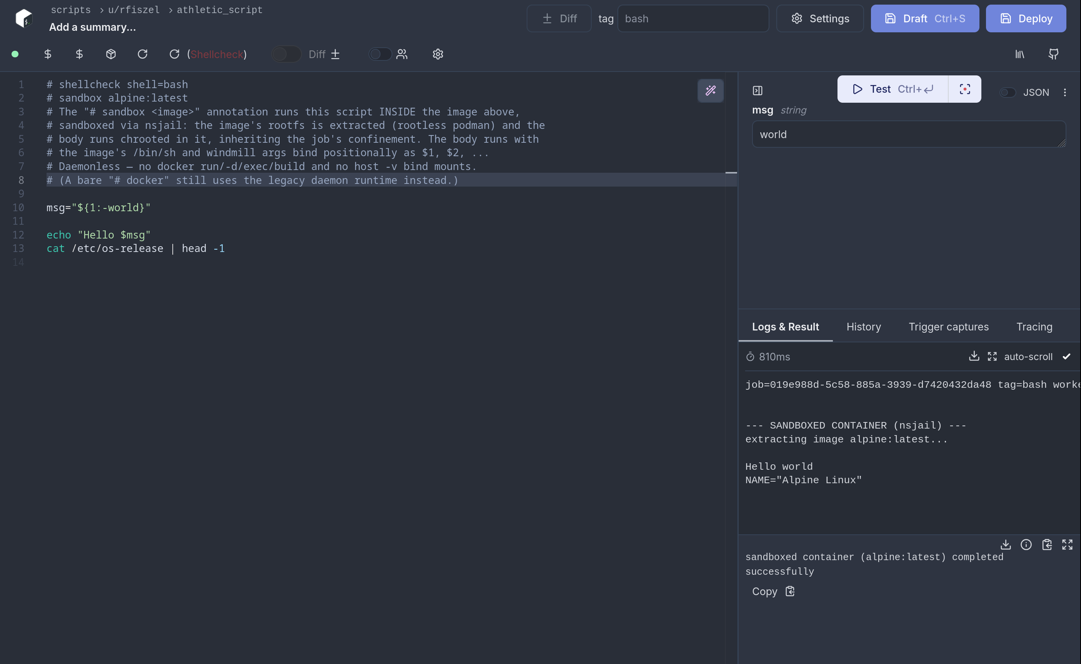The width and height of the screenshot is (1081, 664).
Task: Click the capture focus icon beside Test
Action: 965,89
